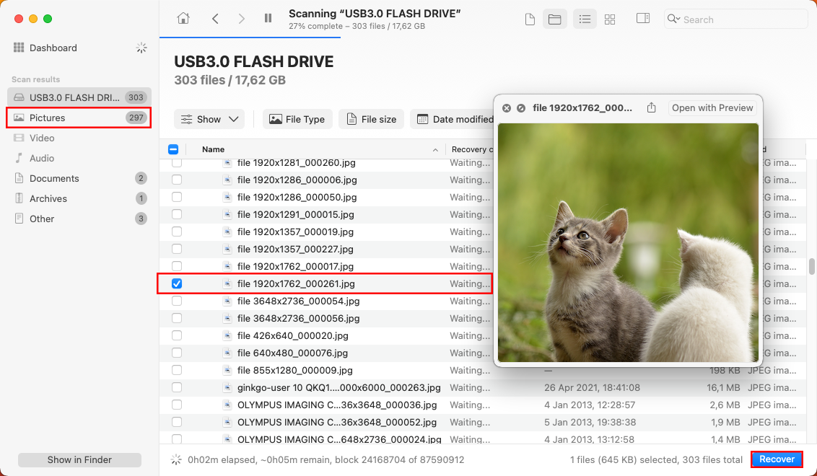Image resolution: width=817 pixels, height=476 pixels.
Task: Open the File size filter
Action: [x=372, y=119]
